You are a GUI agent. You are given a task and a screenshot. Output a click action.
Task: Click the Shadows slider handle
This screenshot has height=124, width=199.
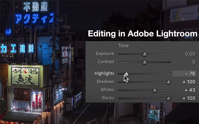pyautogui.click(x=168, y=82)
